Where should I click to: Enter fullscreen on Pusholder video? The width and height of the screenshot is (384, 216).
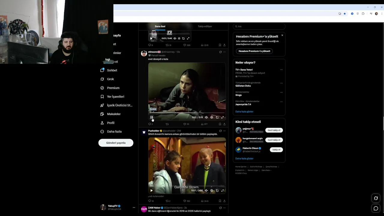coord(222,190)
